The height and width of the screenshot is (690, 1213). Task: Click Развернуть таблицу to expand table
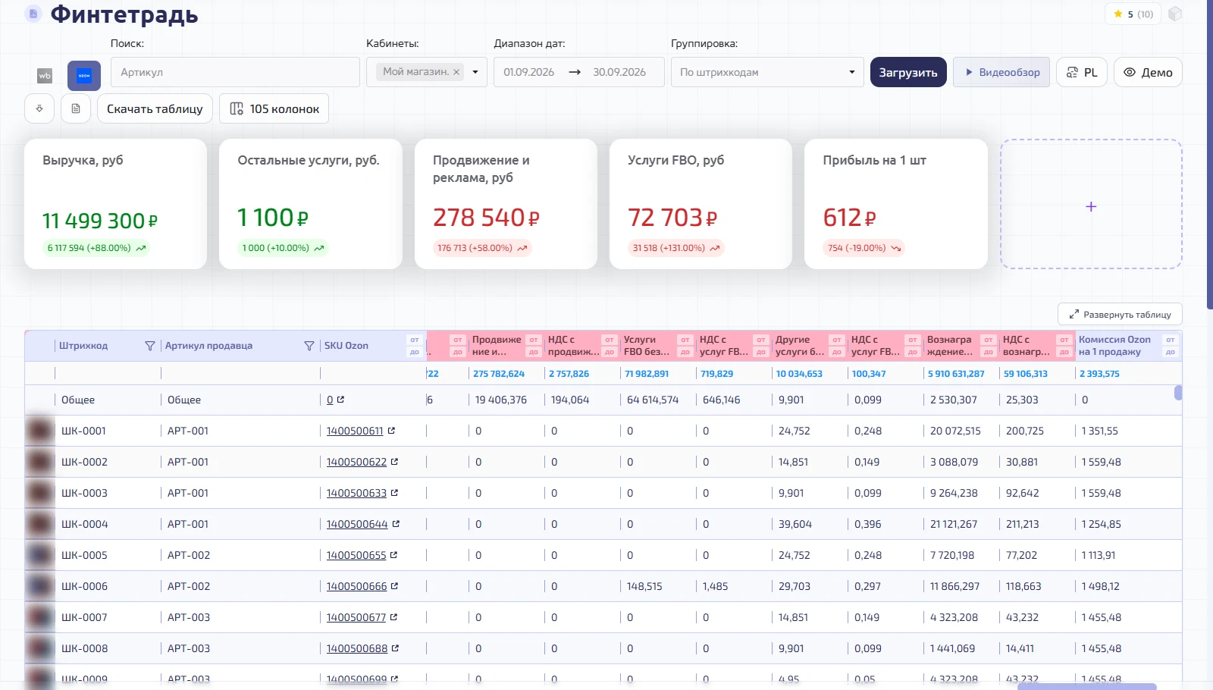(1120, 314)
